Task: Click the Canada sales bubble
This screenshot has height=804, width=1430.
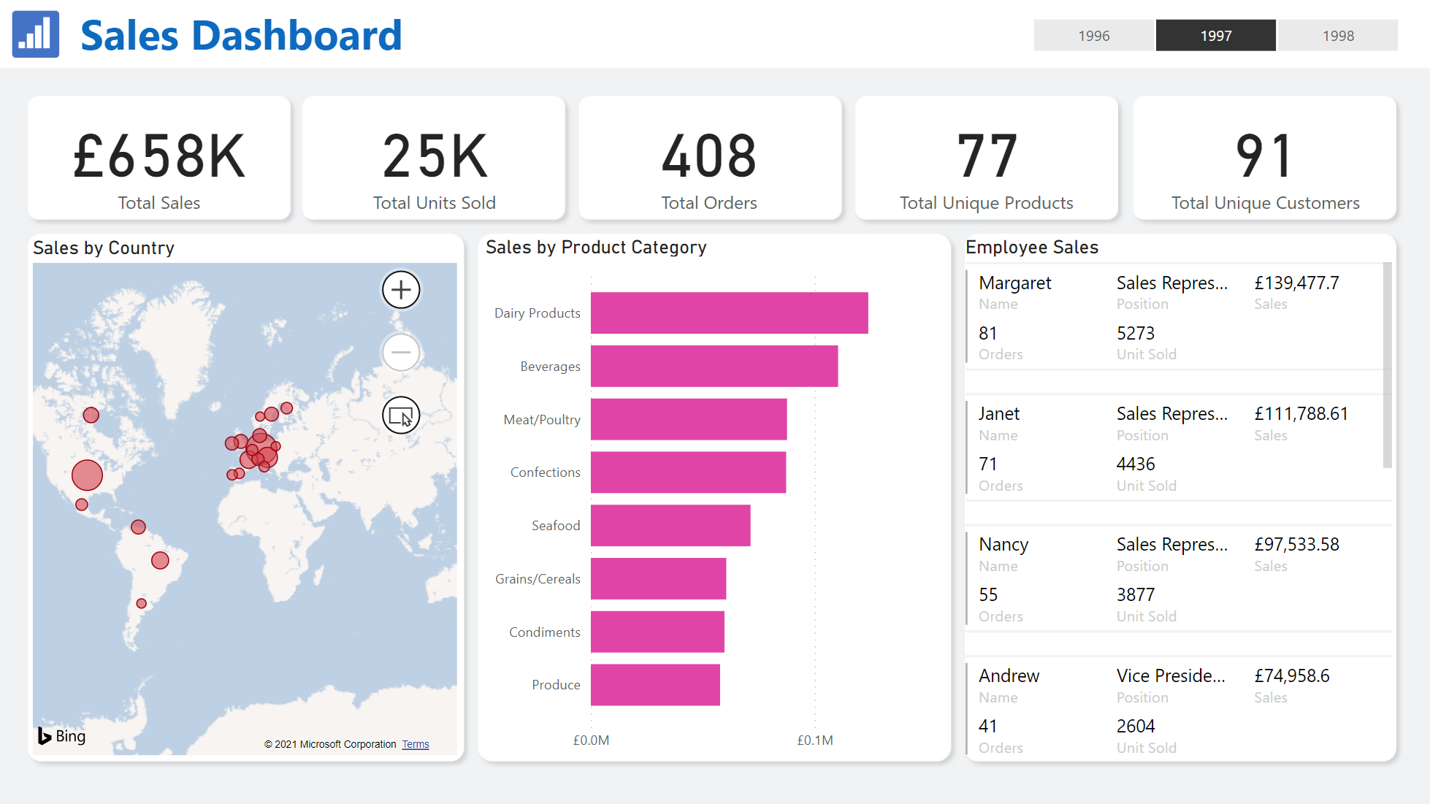Action: pos(91,415)
